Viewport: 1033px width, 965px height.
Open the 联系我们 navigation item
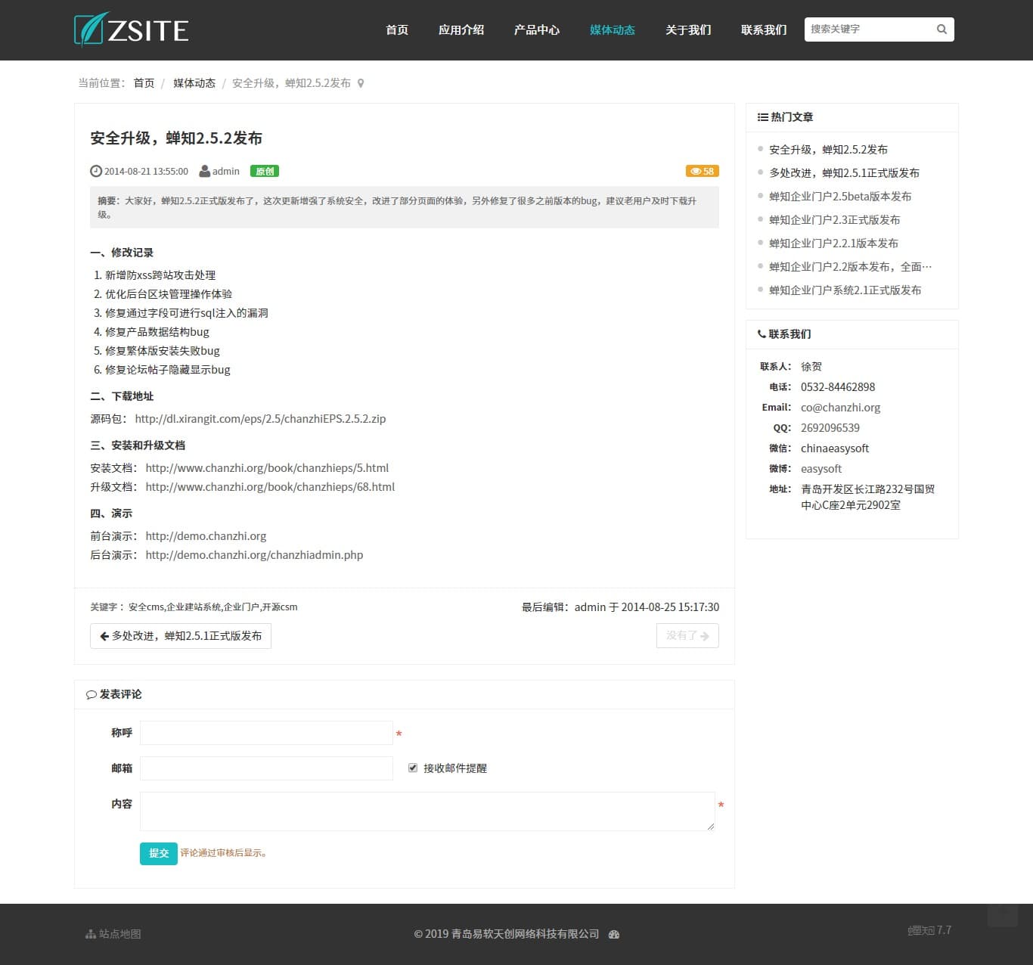click(x=764, y=29)
